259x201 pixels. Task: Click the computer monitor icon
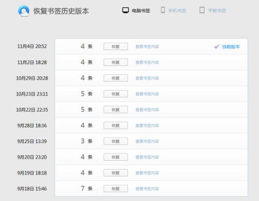click(x=125, y=10)
